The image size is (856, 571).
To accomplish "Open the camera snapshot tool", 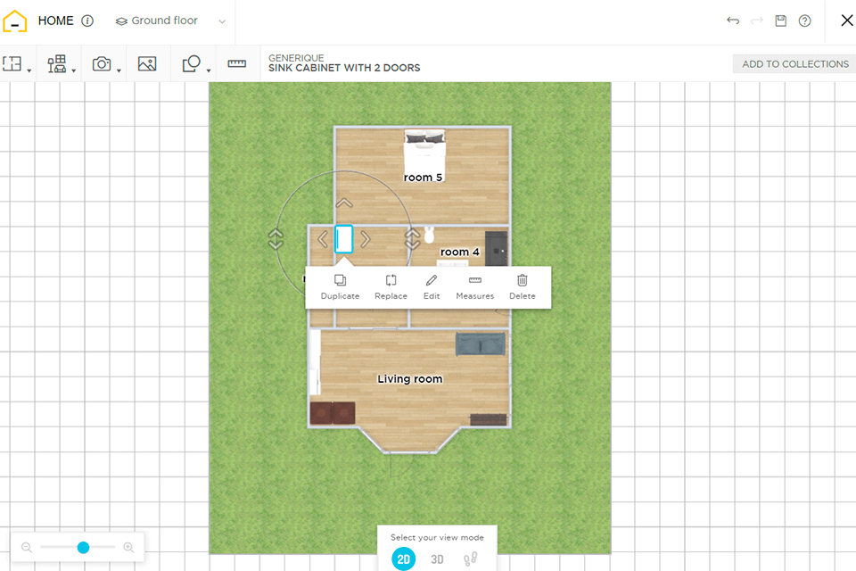I will [102, 63].
